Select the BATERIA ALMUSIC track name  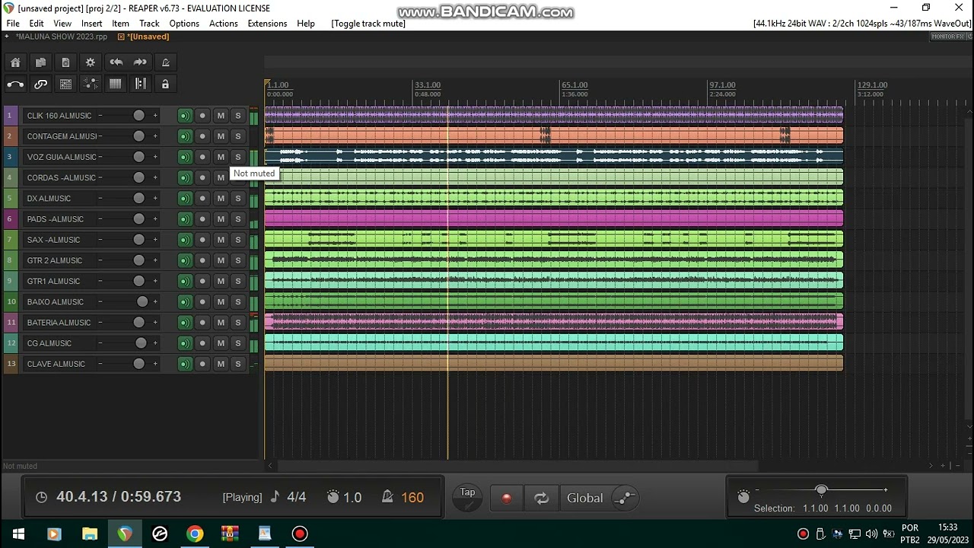[59, 323]
